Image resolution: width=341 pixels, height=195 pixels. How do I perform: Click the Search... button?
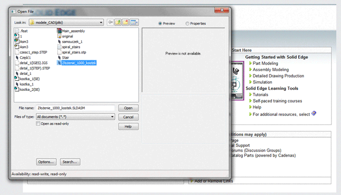click(70, 162)
